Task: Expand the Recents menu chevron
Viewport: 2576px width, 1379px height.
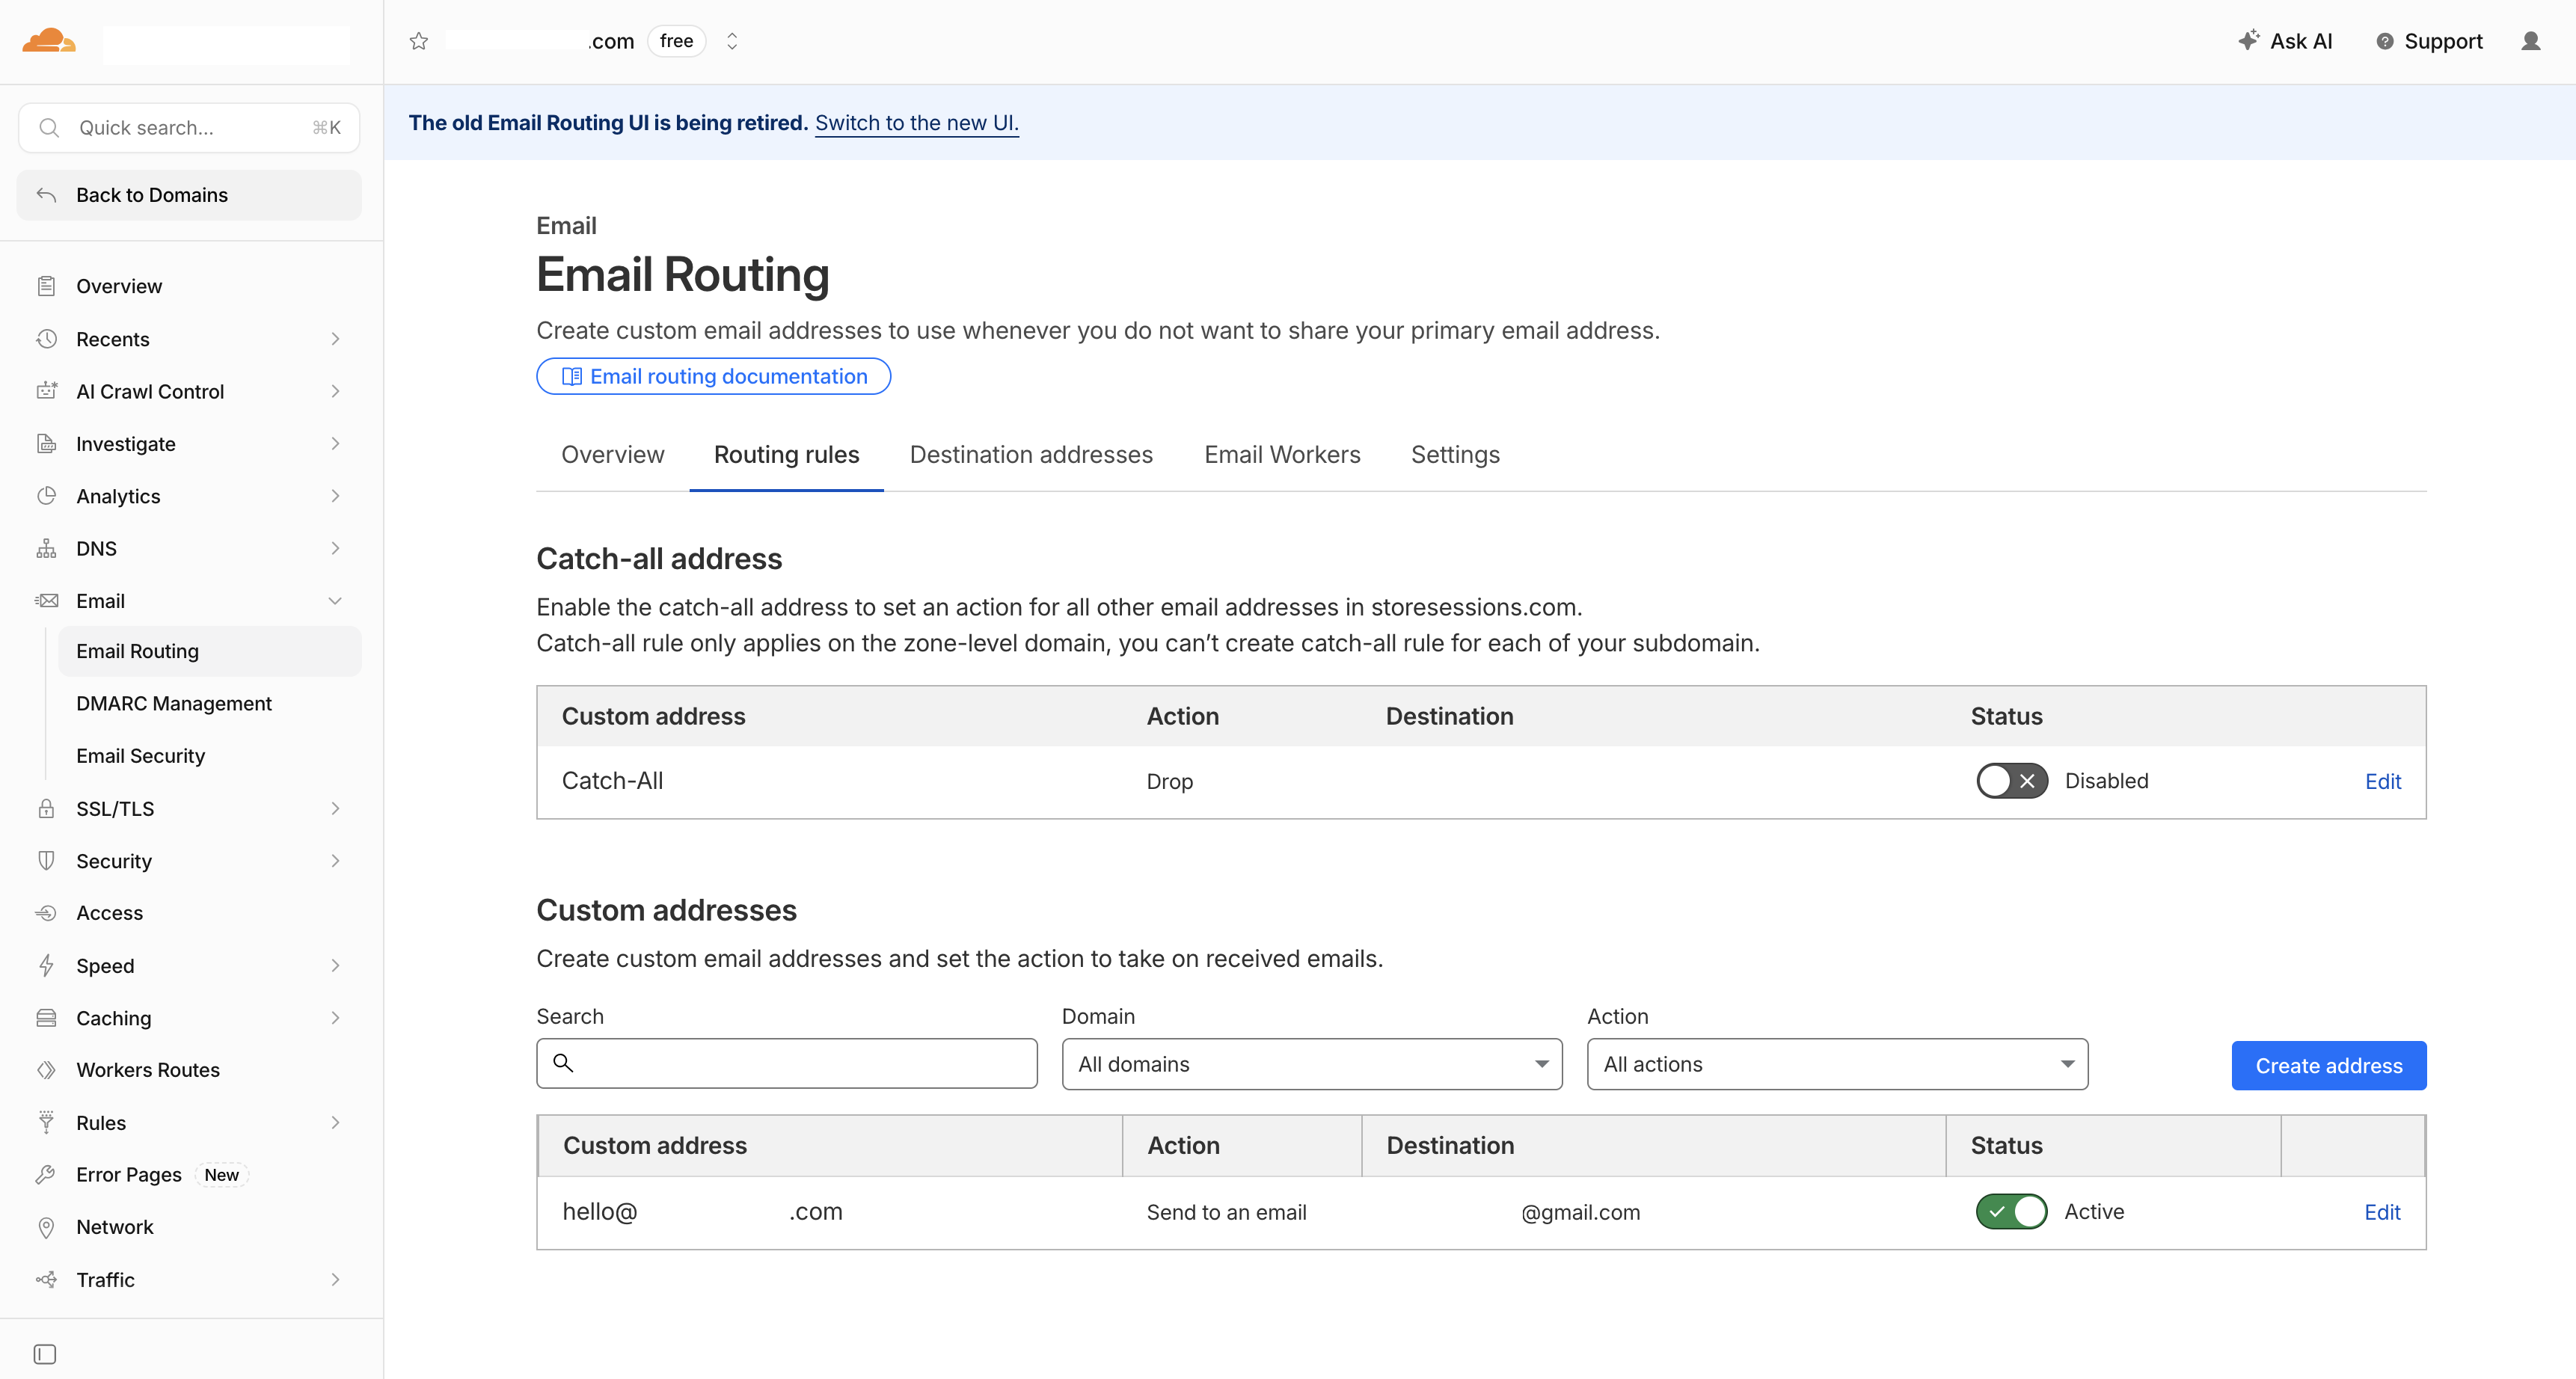Action: click(335, 339)
